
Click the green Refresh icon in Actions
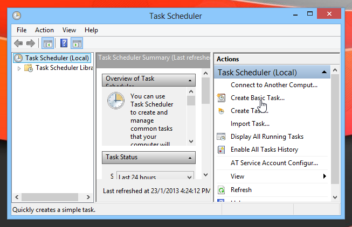click(221, 190)
